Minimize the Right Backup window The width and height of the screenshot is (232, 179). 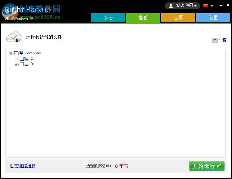click(x=221, y=5)
